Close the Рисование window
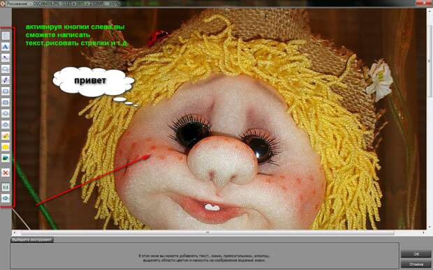The width and height of the screenshot is (433, 270). coord(424,3)
